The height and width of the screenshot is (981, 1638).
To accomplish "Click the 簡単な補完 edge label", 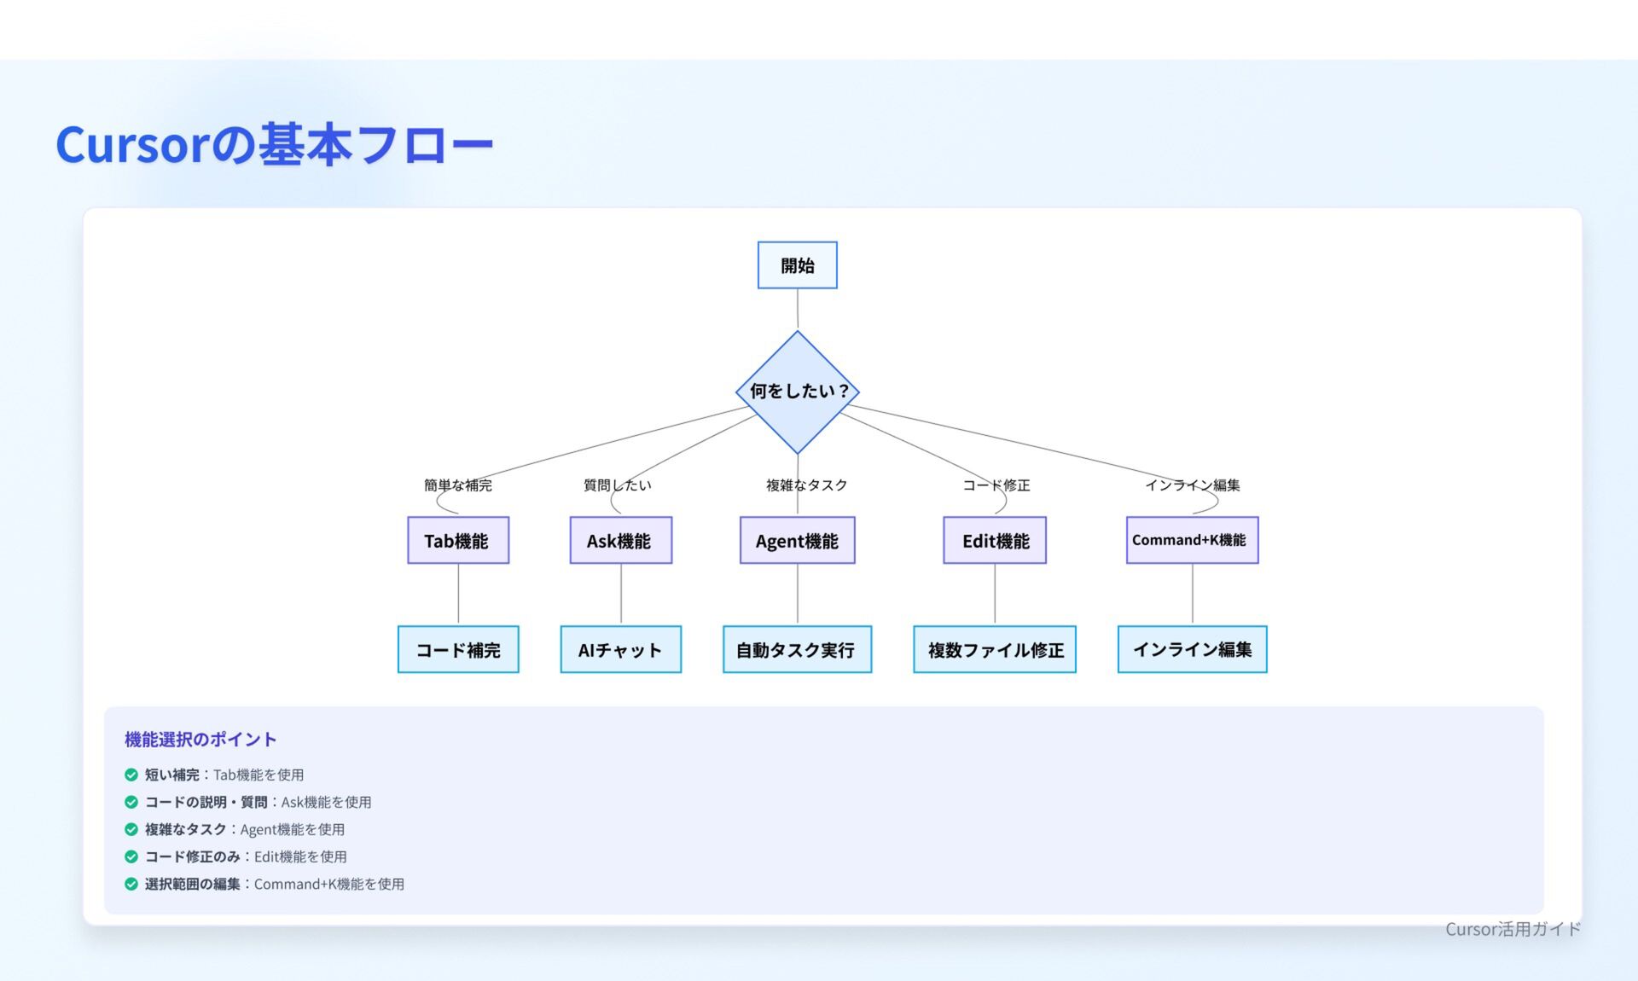I will 458,485.
